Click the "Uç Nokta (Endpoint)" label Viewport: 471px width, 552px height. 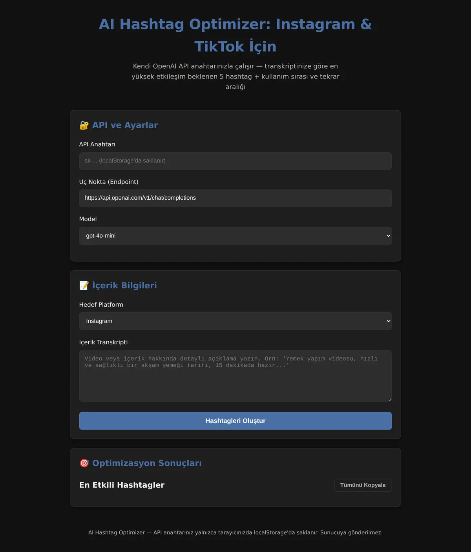point(109,182)
